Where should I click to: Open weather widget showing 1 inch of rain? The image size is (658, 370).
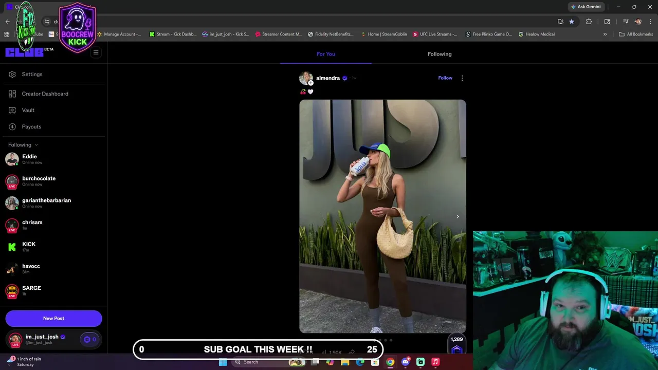click(x=25, y=362)
